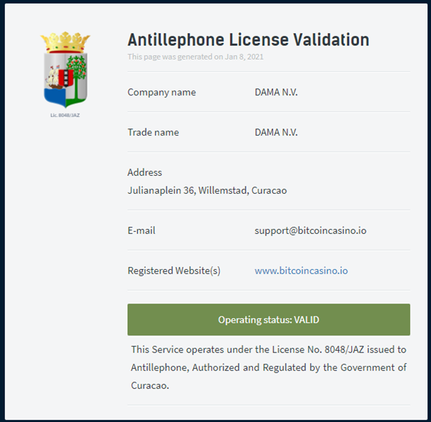
Task: Click the Julianaplein 36, Willemstad, Curacao address
Action: pyautogui.click(x=207, y=190)
